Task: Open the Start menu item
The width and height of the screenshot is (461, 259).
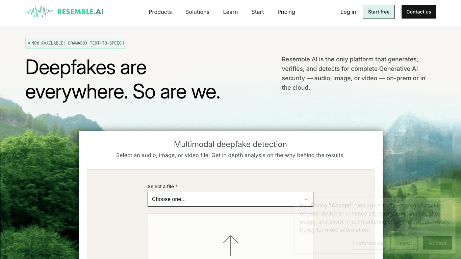Action: [258, 12]
